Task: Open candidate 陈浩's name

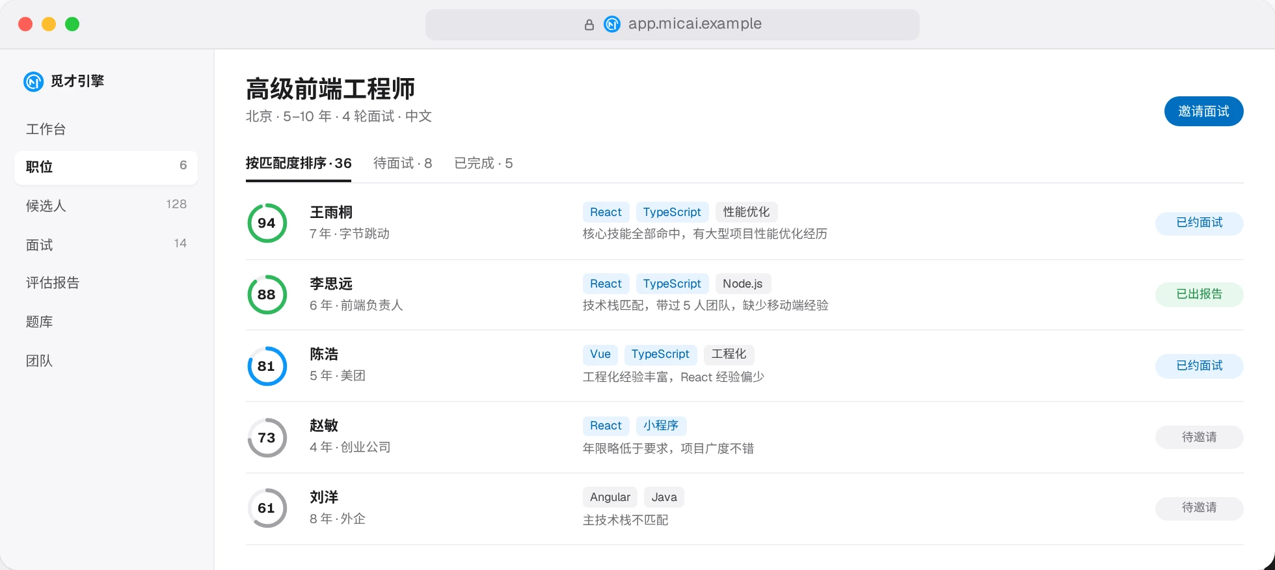Action: pyautogui.click(x=324, y=355)
